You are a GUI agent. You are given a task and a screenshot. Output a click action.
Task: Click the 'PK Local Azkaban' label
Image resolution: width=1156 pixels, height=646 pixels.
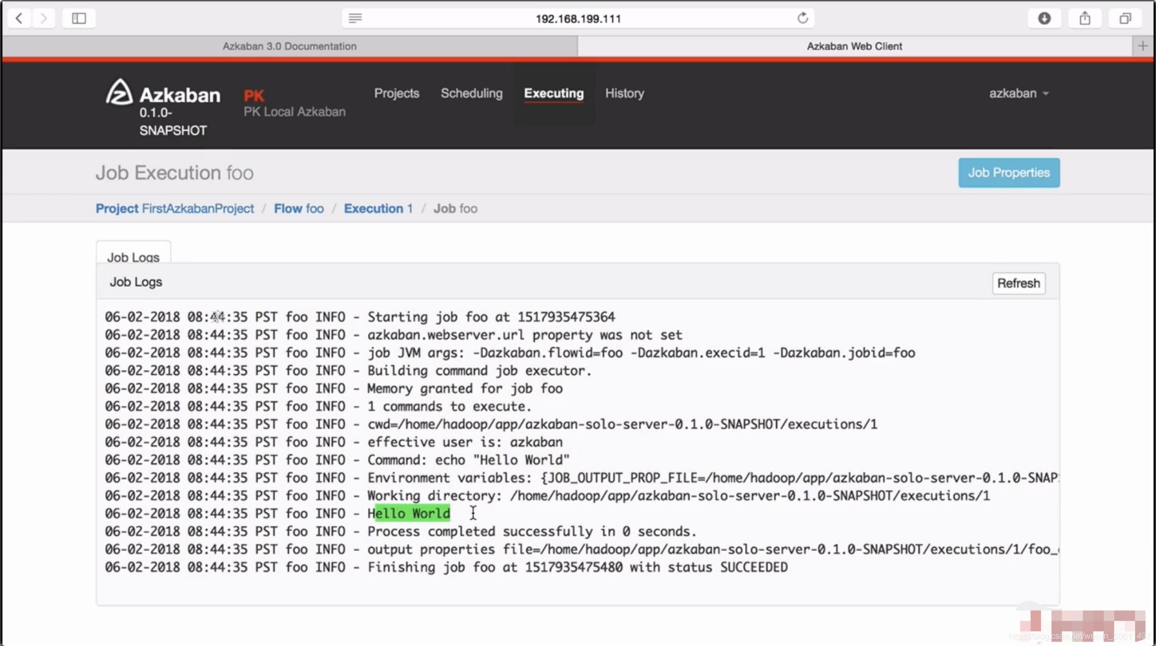tap(294, 111)
